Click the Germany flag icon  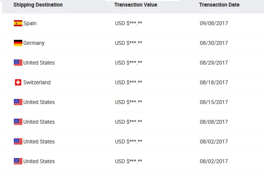coord(18,43)
